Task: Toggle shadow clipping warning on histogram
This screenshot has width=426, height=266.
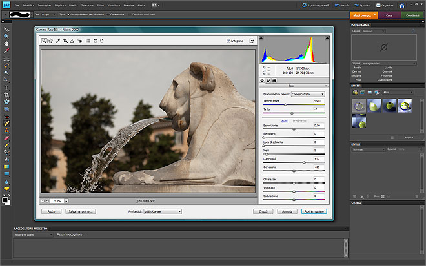Action: (261, 38)
